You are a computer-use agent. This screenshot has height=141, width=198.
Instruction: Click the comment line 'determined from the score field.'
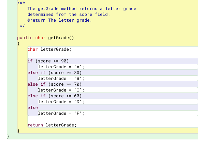69,14
